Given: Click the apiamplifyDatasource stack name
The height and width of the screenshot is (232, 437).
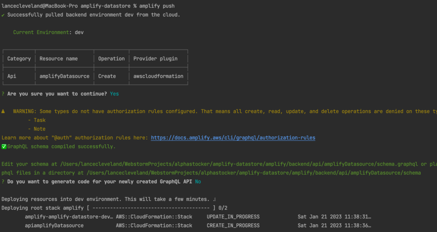Looking at the screenshot, I should [54, 226].
